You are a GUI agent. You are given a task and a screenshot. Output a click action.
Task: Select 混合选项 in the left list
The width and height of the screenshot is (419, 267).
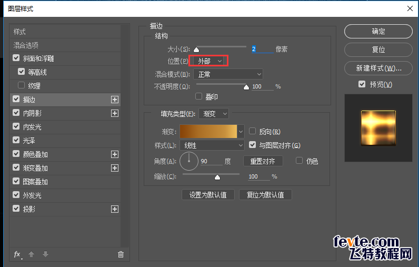tap(65, 45)
